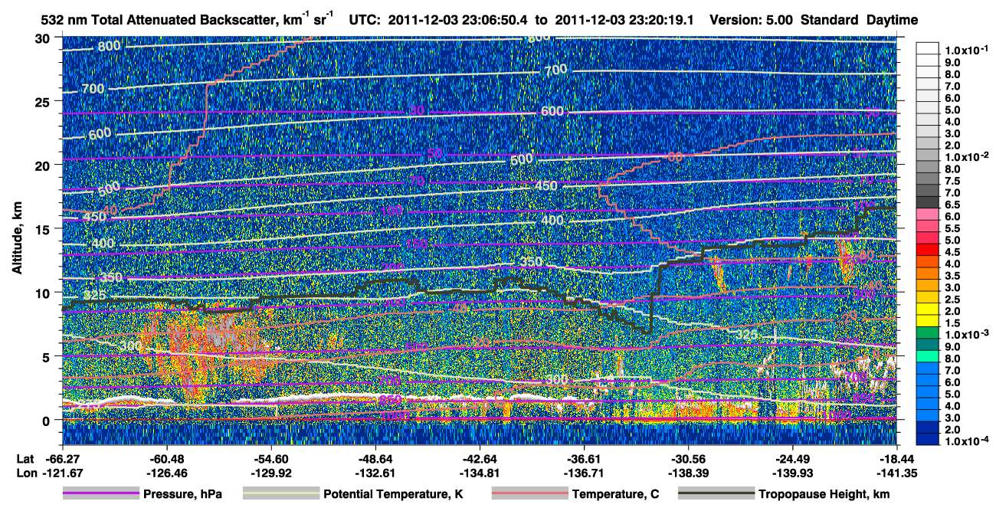Click the 'Version: 5.00' text
The image size is (996, 511).
tap(752, 20)
